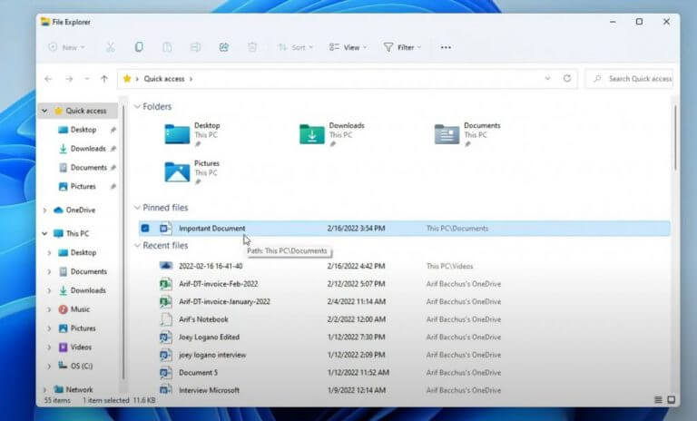Expand OneDrive tree node
This screenshot has width=697, height=421.
pyautogui.click(x=44, y=210)
